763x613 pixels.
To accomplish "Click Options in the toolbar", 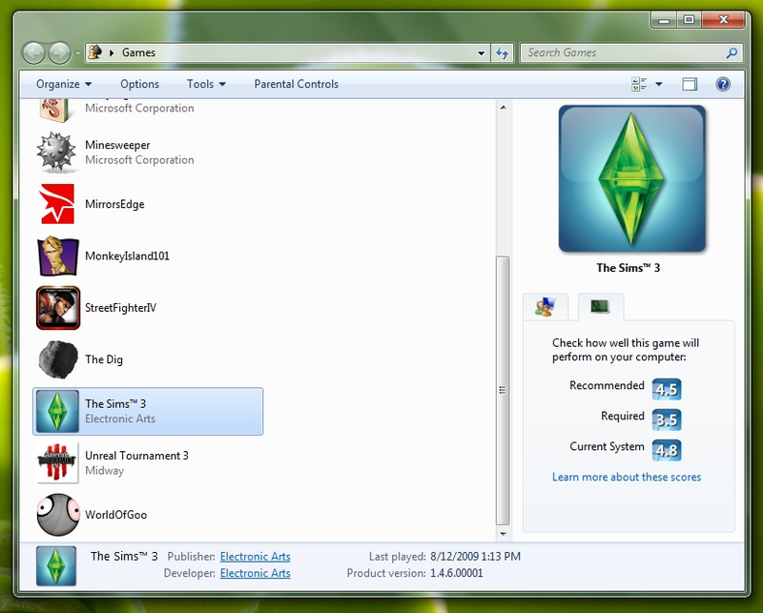I will coord(139,84).
